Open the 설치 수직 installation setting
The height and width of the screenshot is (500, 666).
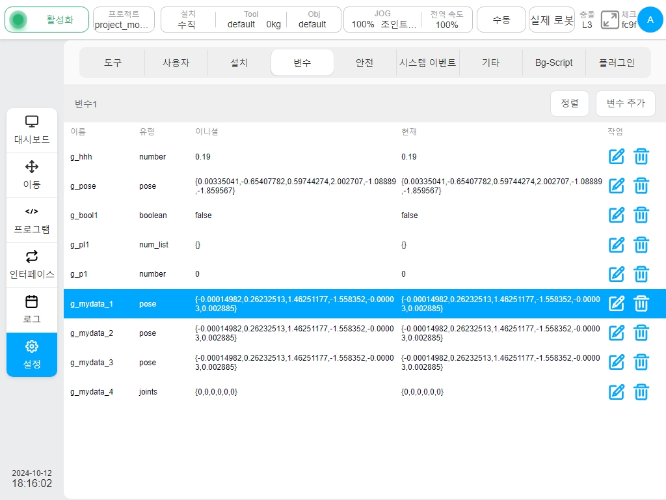click(x=187, y=20)
